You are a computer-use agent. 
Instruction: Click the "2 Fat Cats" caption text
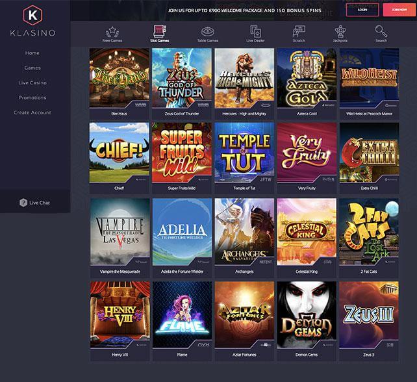(x=369, y=272)
